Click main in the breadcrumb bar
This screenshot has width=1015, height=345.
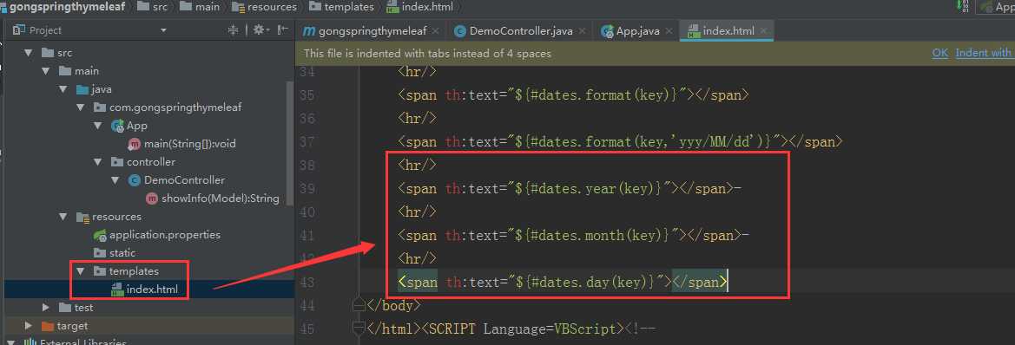[208, 7]
